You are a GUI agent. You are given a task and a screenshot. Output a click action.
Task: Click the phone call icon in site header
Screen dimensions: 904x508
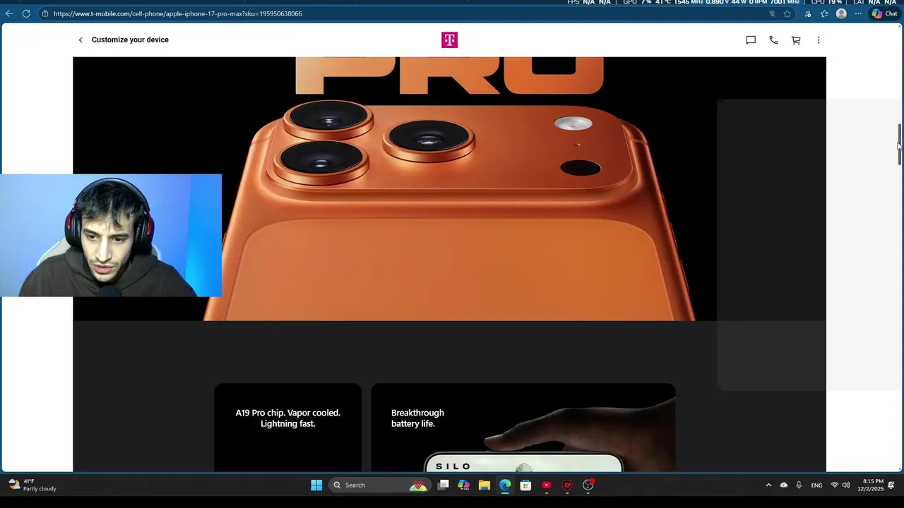773,40
